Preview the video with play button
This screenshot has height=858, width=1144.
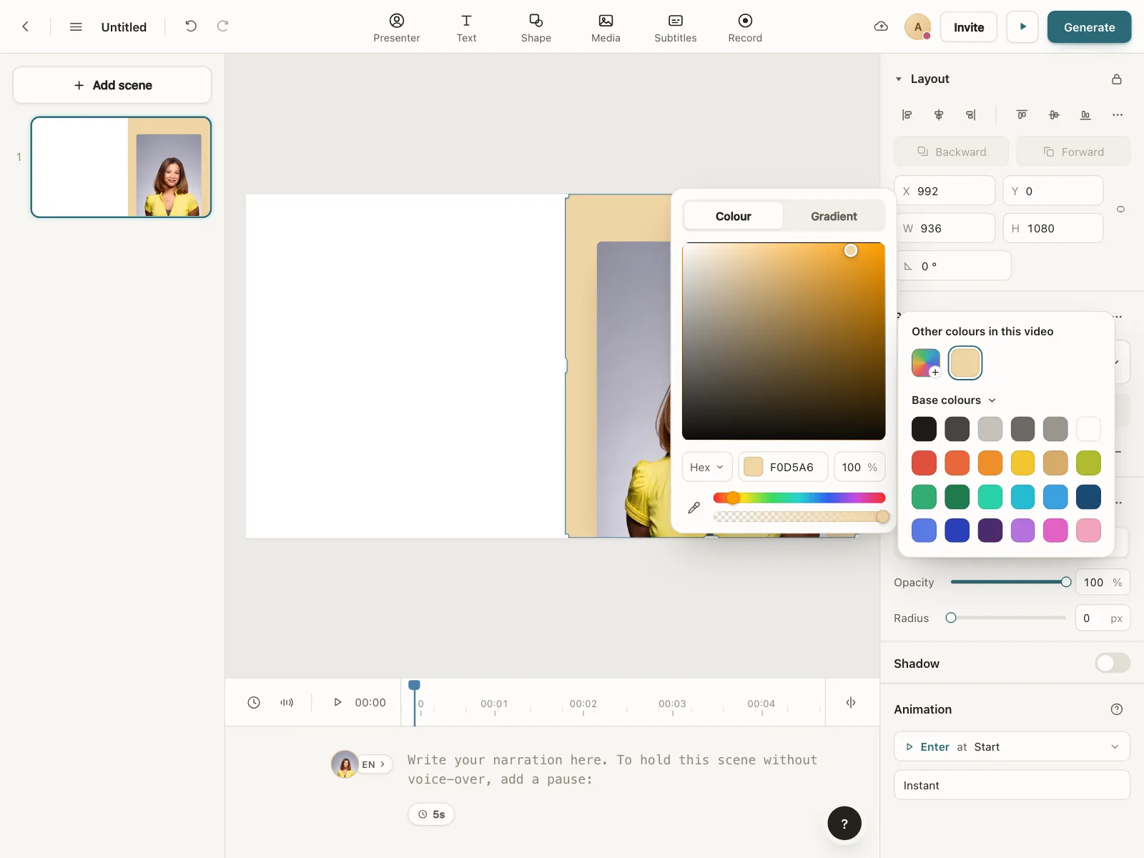coord(1022,27)
